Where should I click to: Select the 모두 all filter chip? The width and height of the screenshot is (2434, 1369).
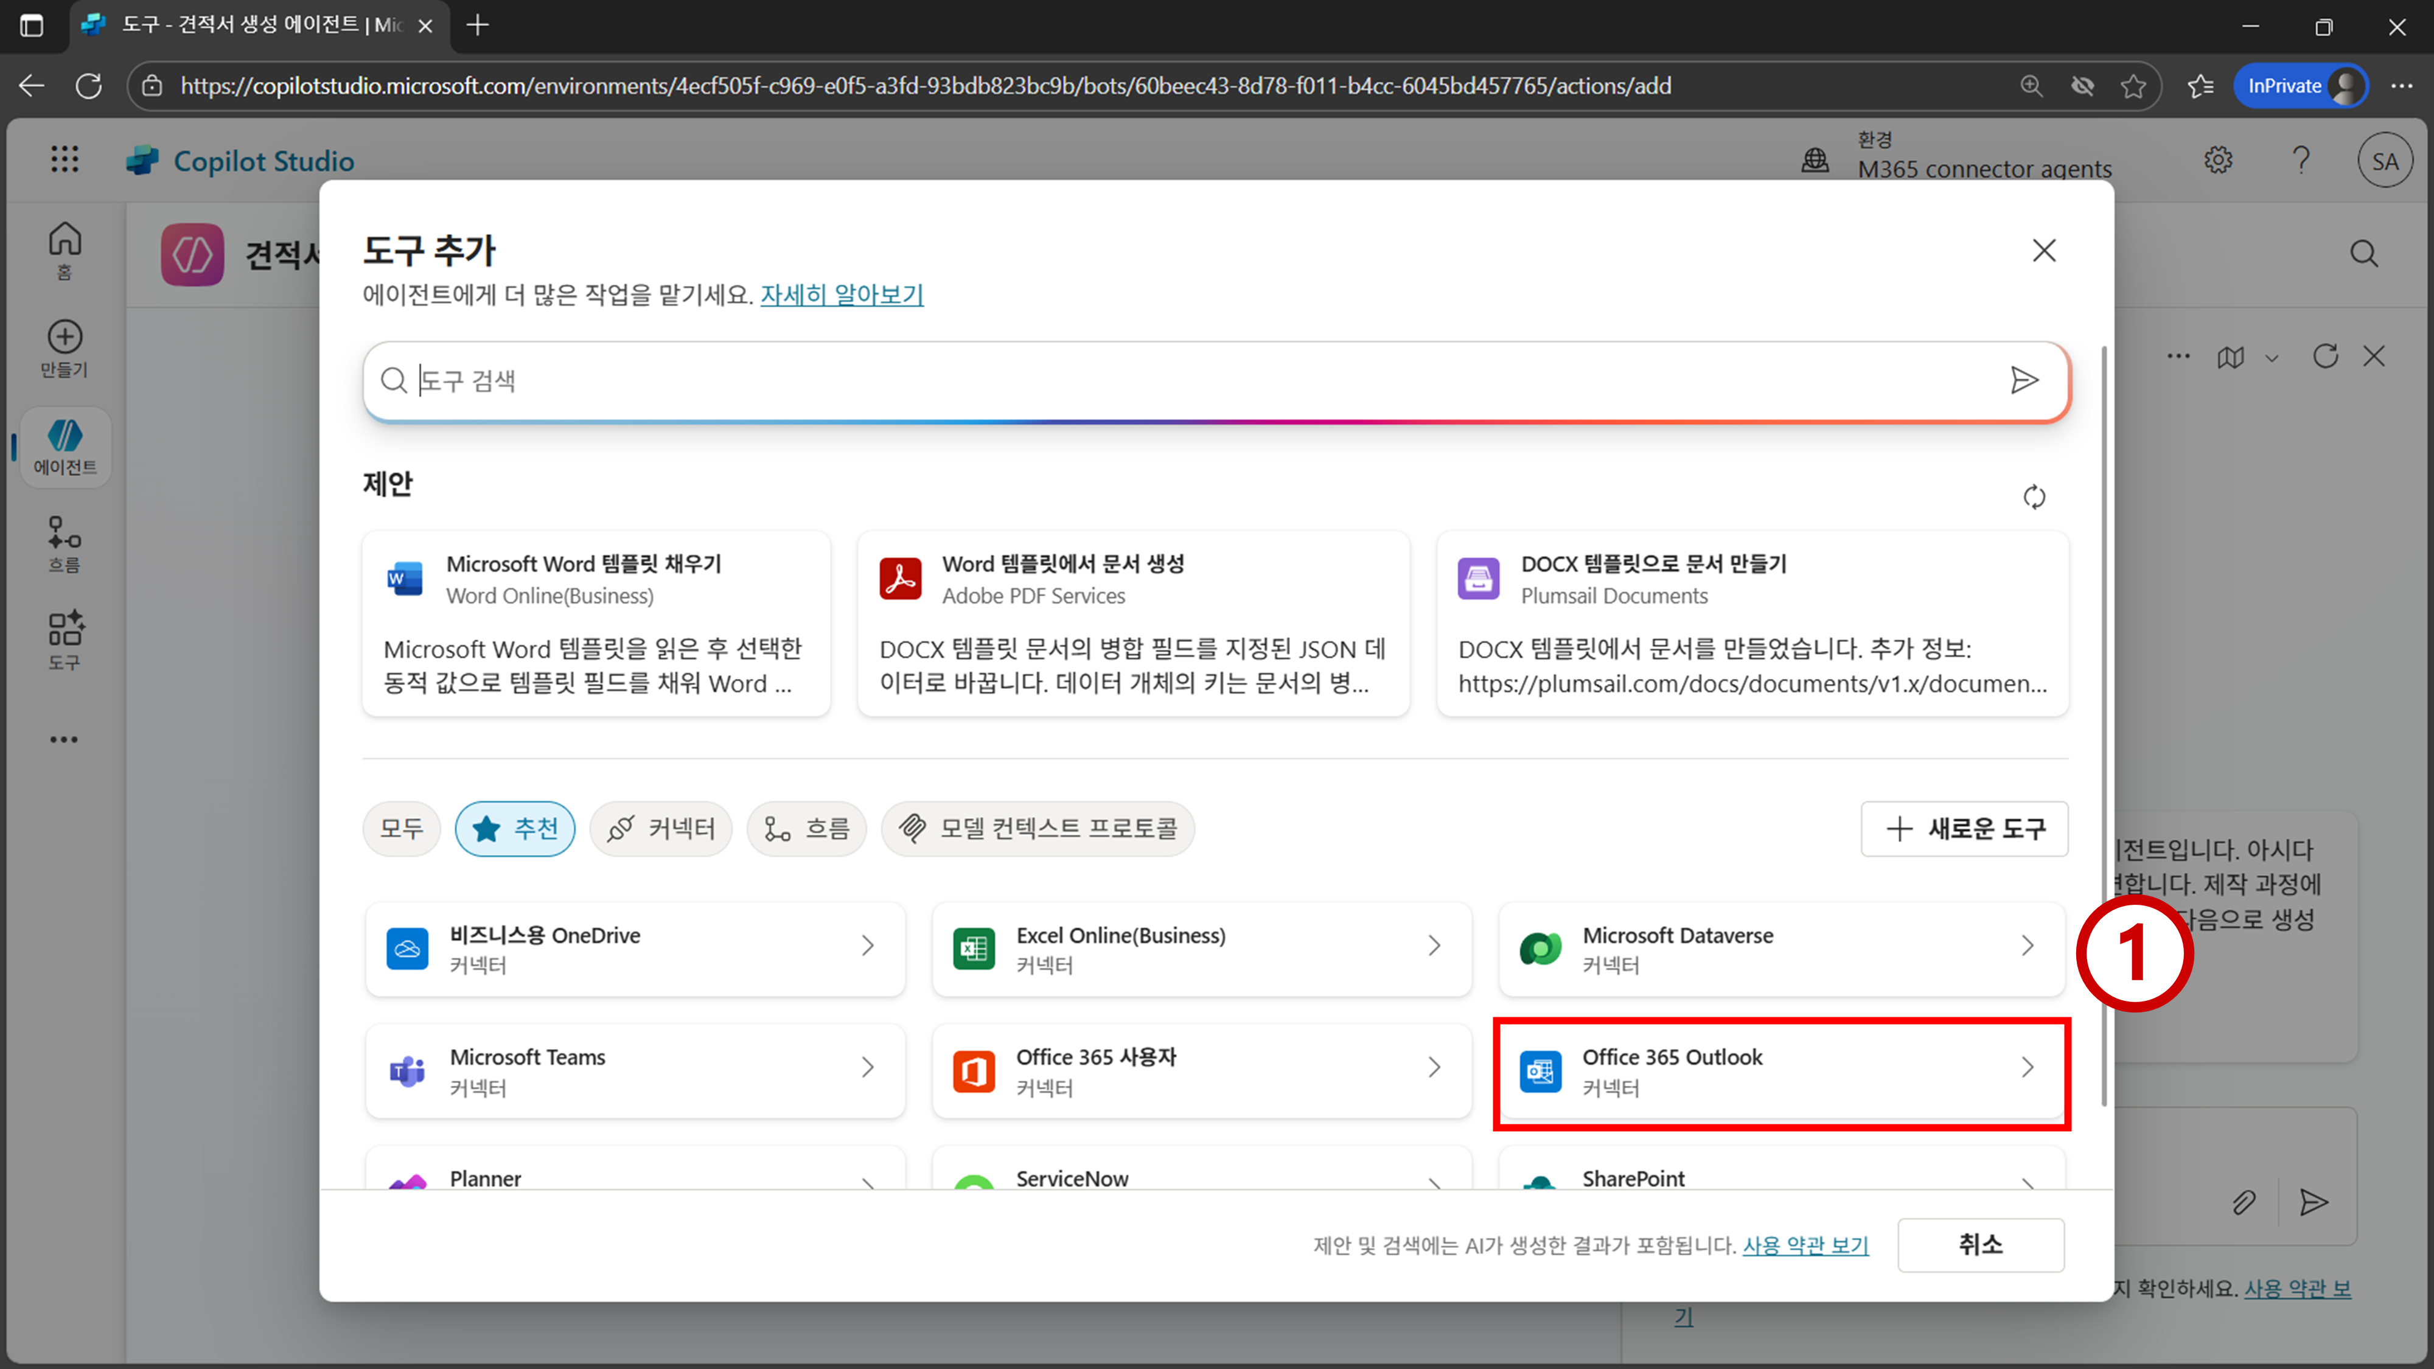(x=402, y=829)
